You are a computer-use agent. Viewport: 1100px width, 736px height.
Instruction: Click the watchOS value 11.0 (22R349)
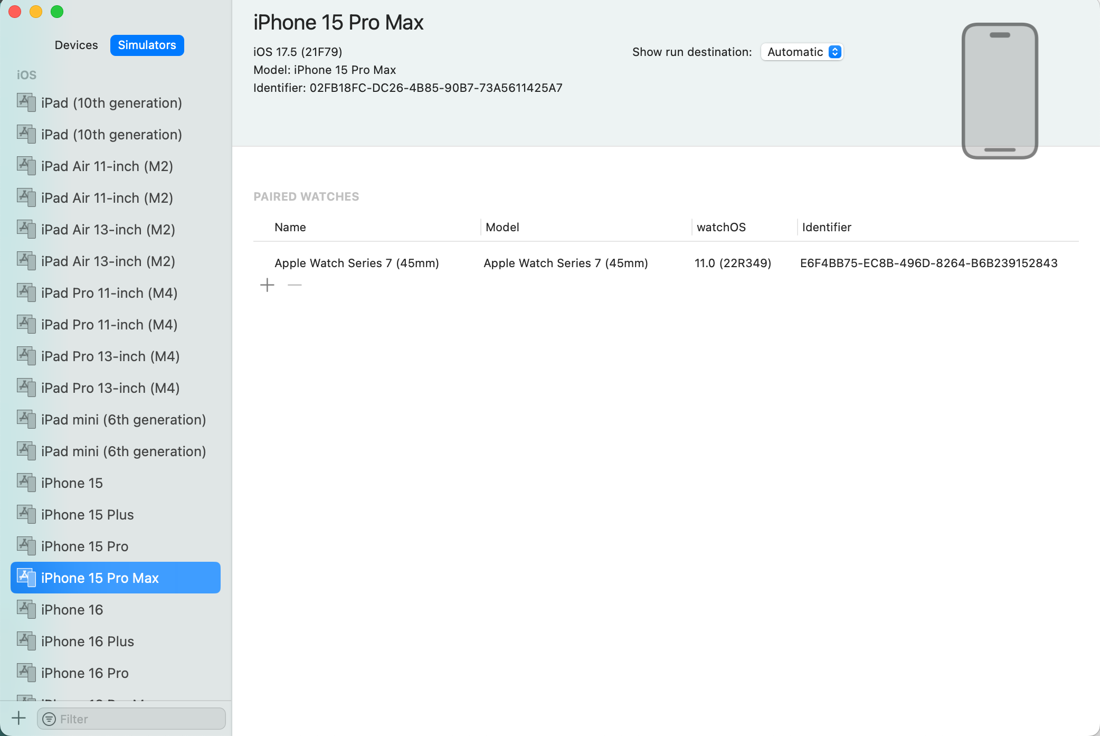point(733,263)
